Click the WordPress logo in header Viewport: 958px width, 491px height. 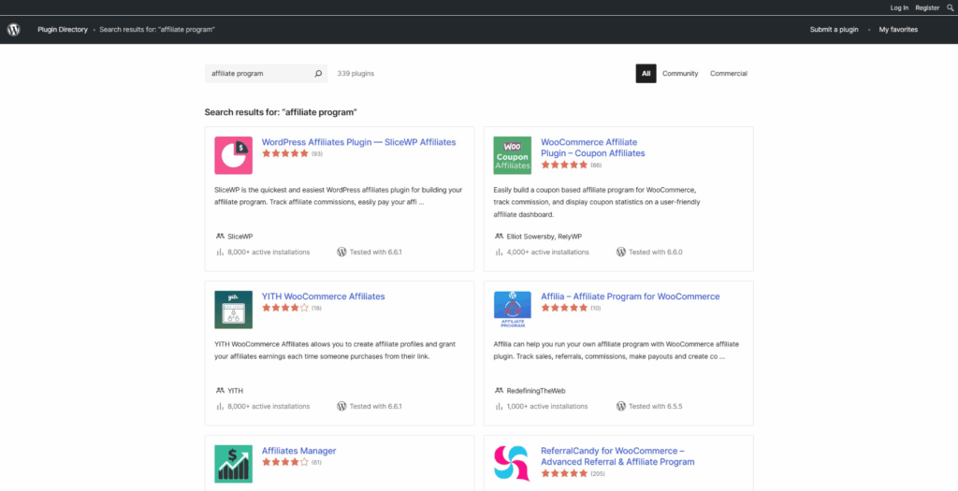click(13, 29)
